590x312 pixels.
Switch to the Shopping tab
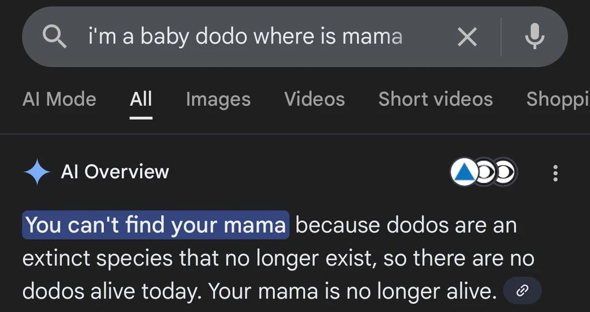pyautogui.click(x=557, y=99)
